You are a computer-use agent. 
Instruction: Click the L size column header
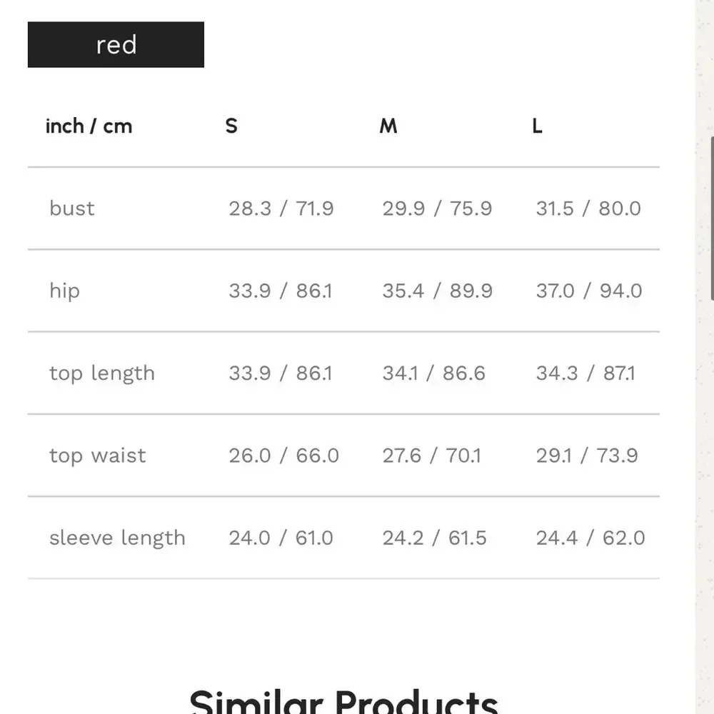click(537, 126)
